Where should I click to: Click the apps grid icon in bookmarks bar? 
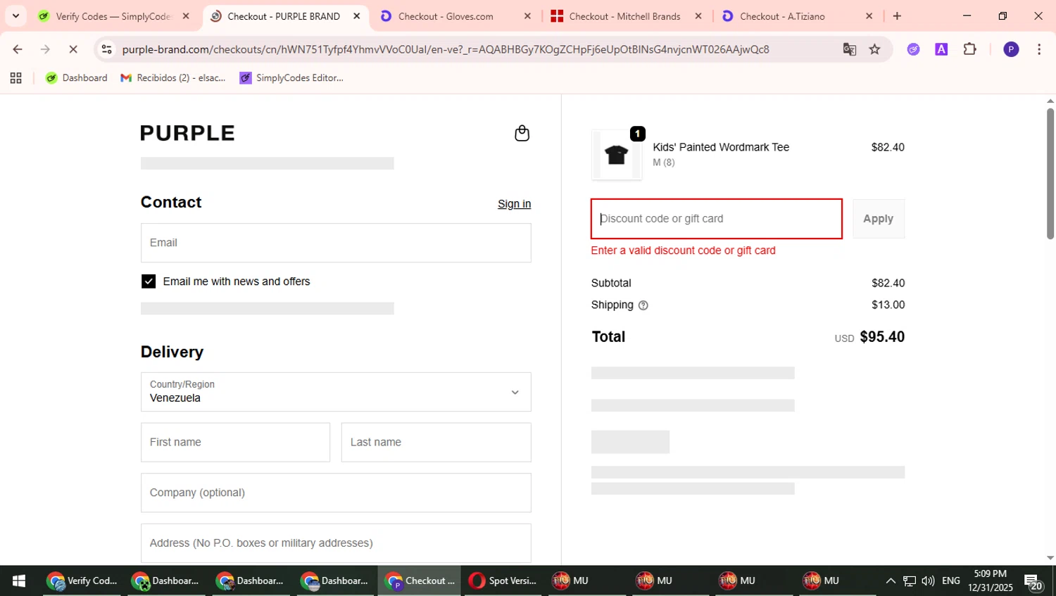point(15,78)
